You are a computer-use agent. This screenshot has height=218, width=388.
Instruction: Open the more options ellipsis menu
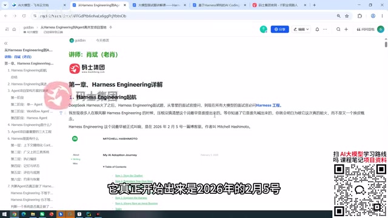tap(325, 29)
